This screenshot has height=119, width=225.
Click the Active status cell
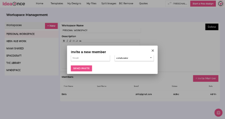tap(176, 94)
